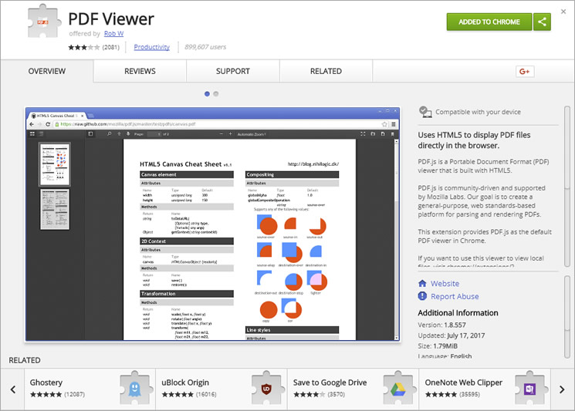Click the Added to Chrome button
Viewport: 575px width, 411px height.
489,22
